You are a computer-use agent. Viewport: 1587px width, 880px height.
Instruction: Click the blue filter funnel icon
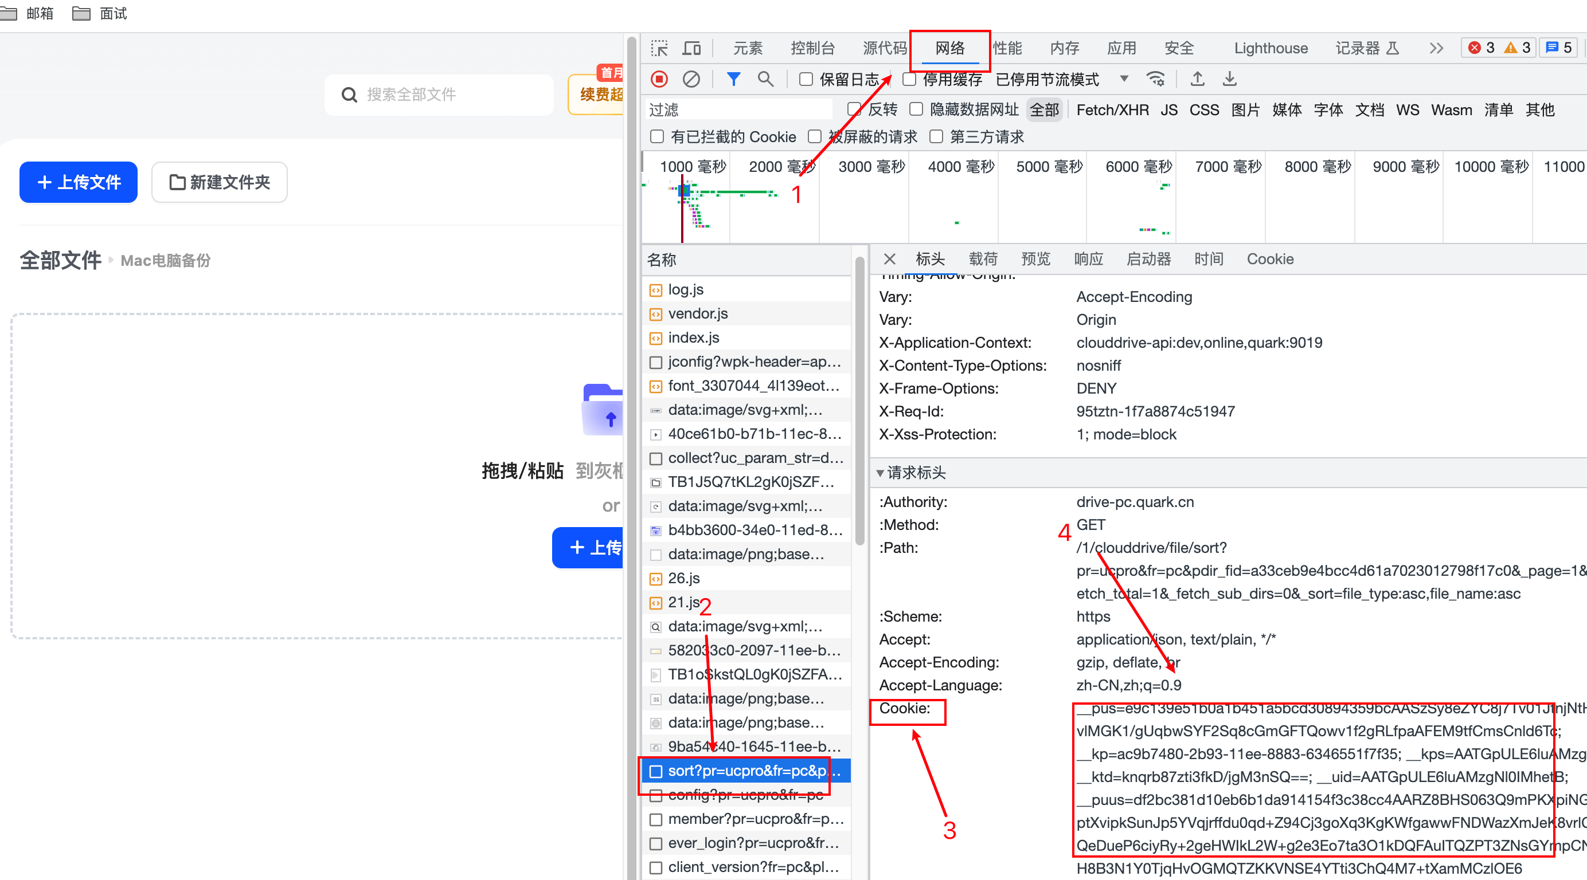click(x=733, y=80)
